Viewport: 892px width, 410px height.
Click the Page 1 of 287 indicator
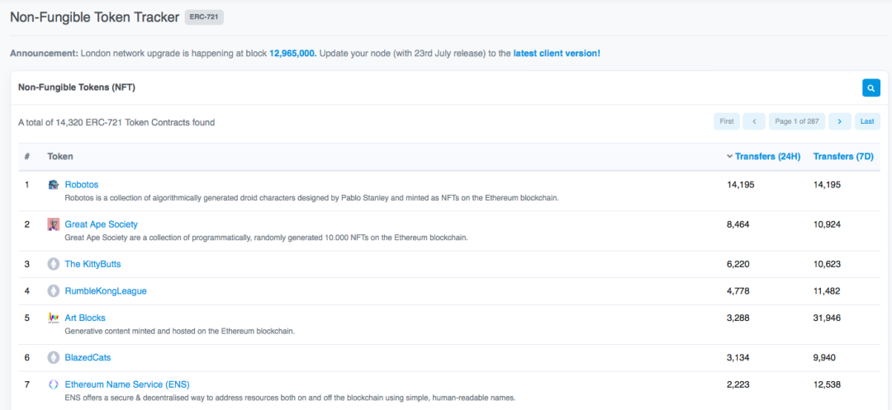[x=797, y=121]
